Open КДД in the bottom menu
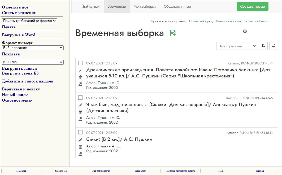 (x=220, y=171)
